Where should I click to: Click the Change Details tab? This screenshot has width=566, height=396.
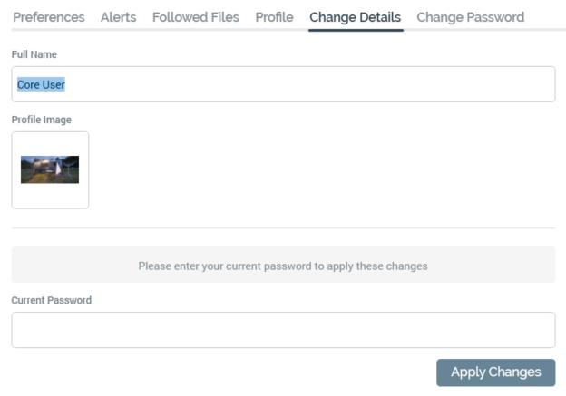pyautogui.click(x=355, y=17)
